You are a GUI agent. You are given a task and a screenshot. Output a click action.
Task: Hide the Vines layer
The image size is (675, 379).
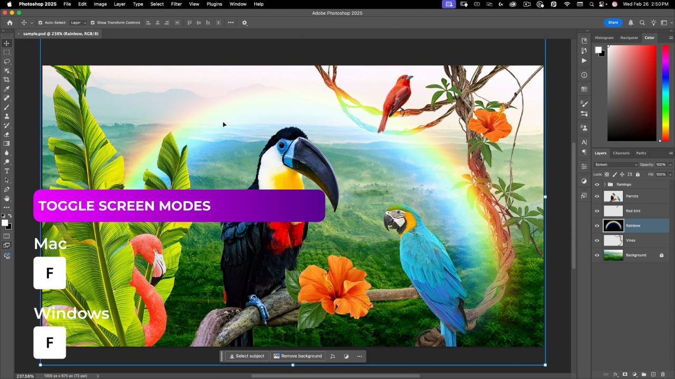click(x=597, y=241)
